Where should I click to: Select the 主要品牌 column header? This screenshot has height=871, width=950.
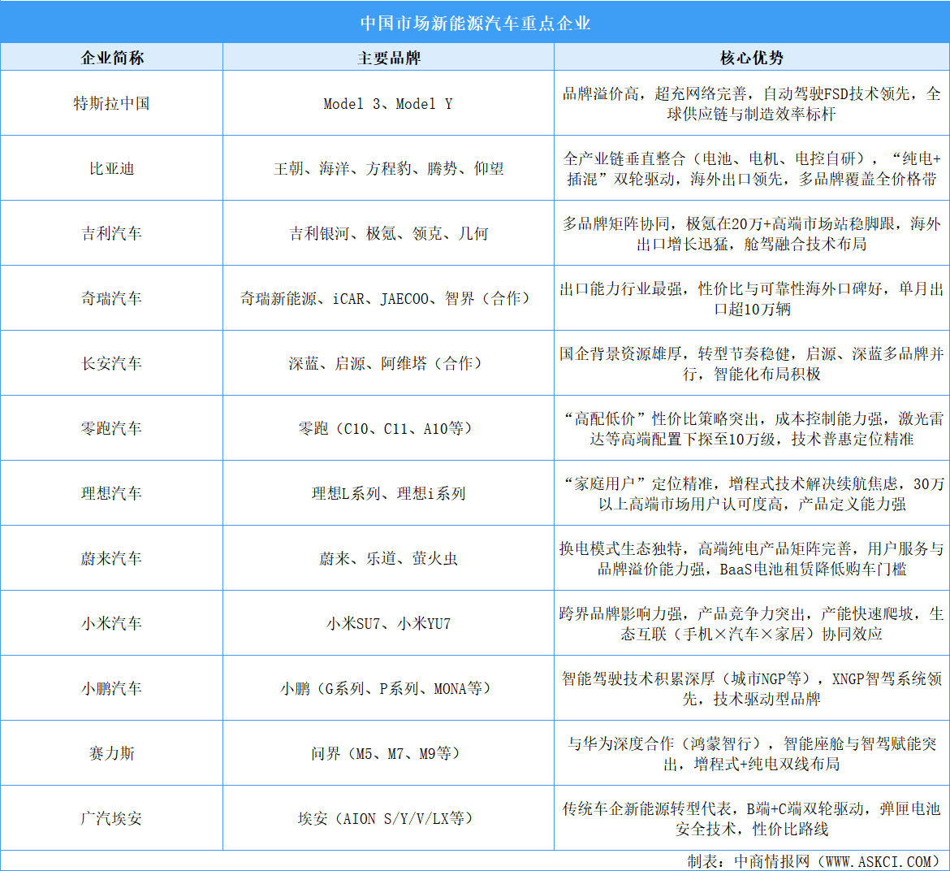click(x=388, y=58)
